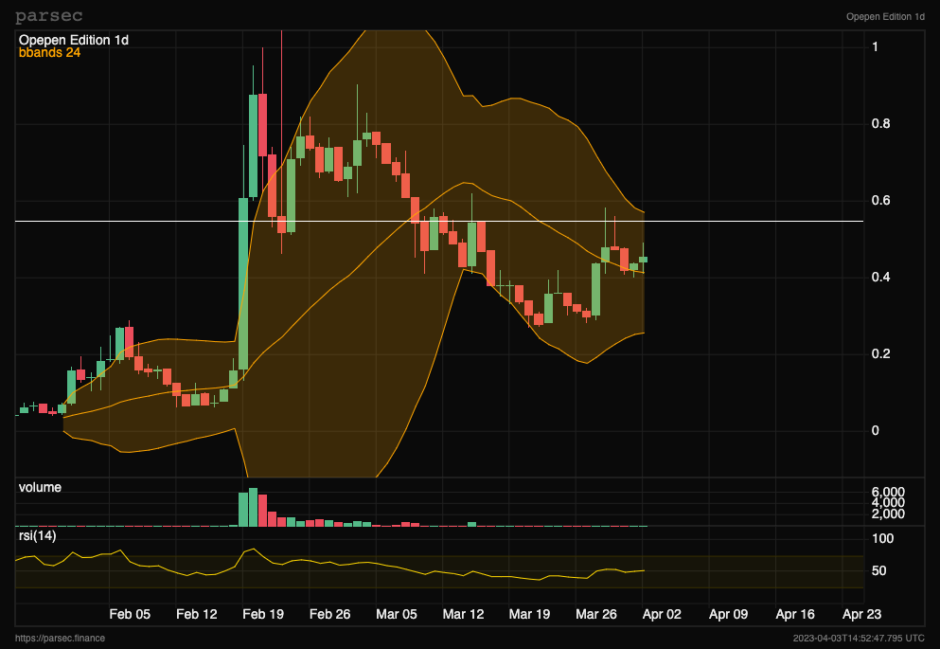Click the parsec logo text
Image resolution: width=940 pixels, height=649 pixels.
pos(48,16)
